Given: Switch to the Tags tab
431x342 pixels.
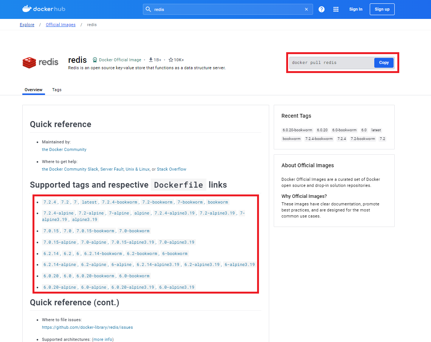Looking at the screenshot, I should (57, 90).
